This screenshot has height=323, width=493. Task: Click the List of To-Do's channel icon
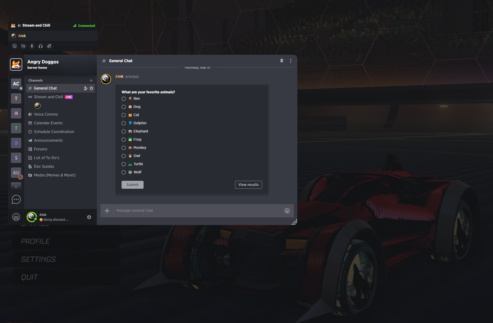click(30, 158)
